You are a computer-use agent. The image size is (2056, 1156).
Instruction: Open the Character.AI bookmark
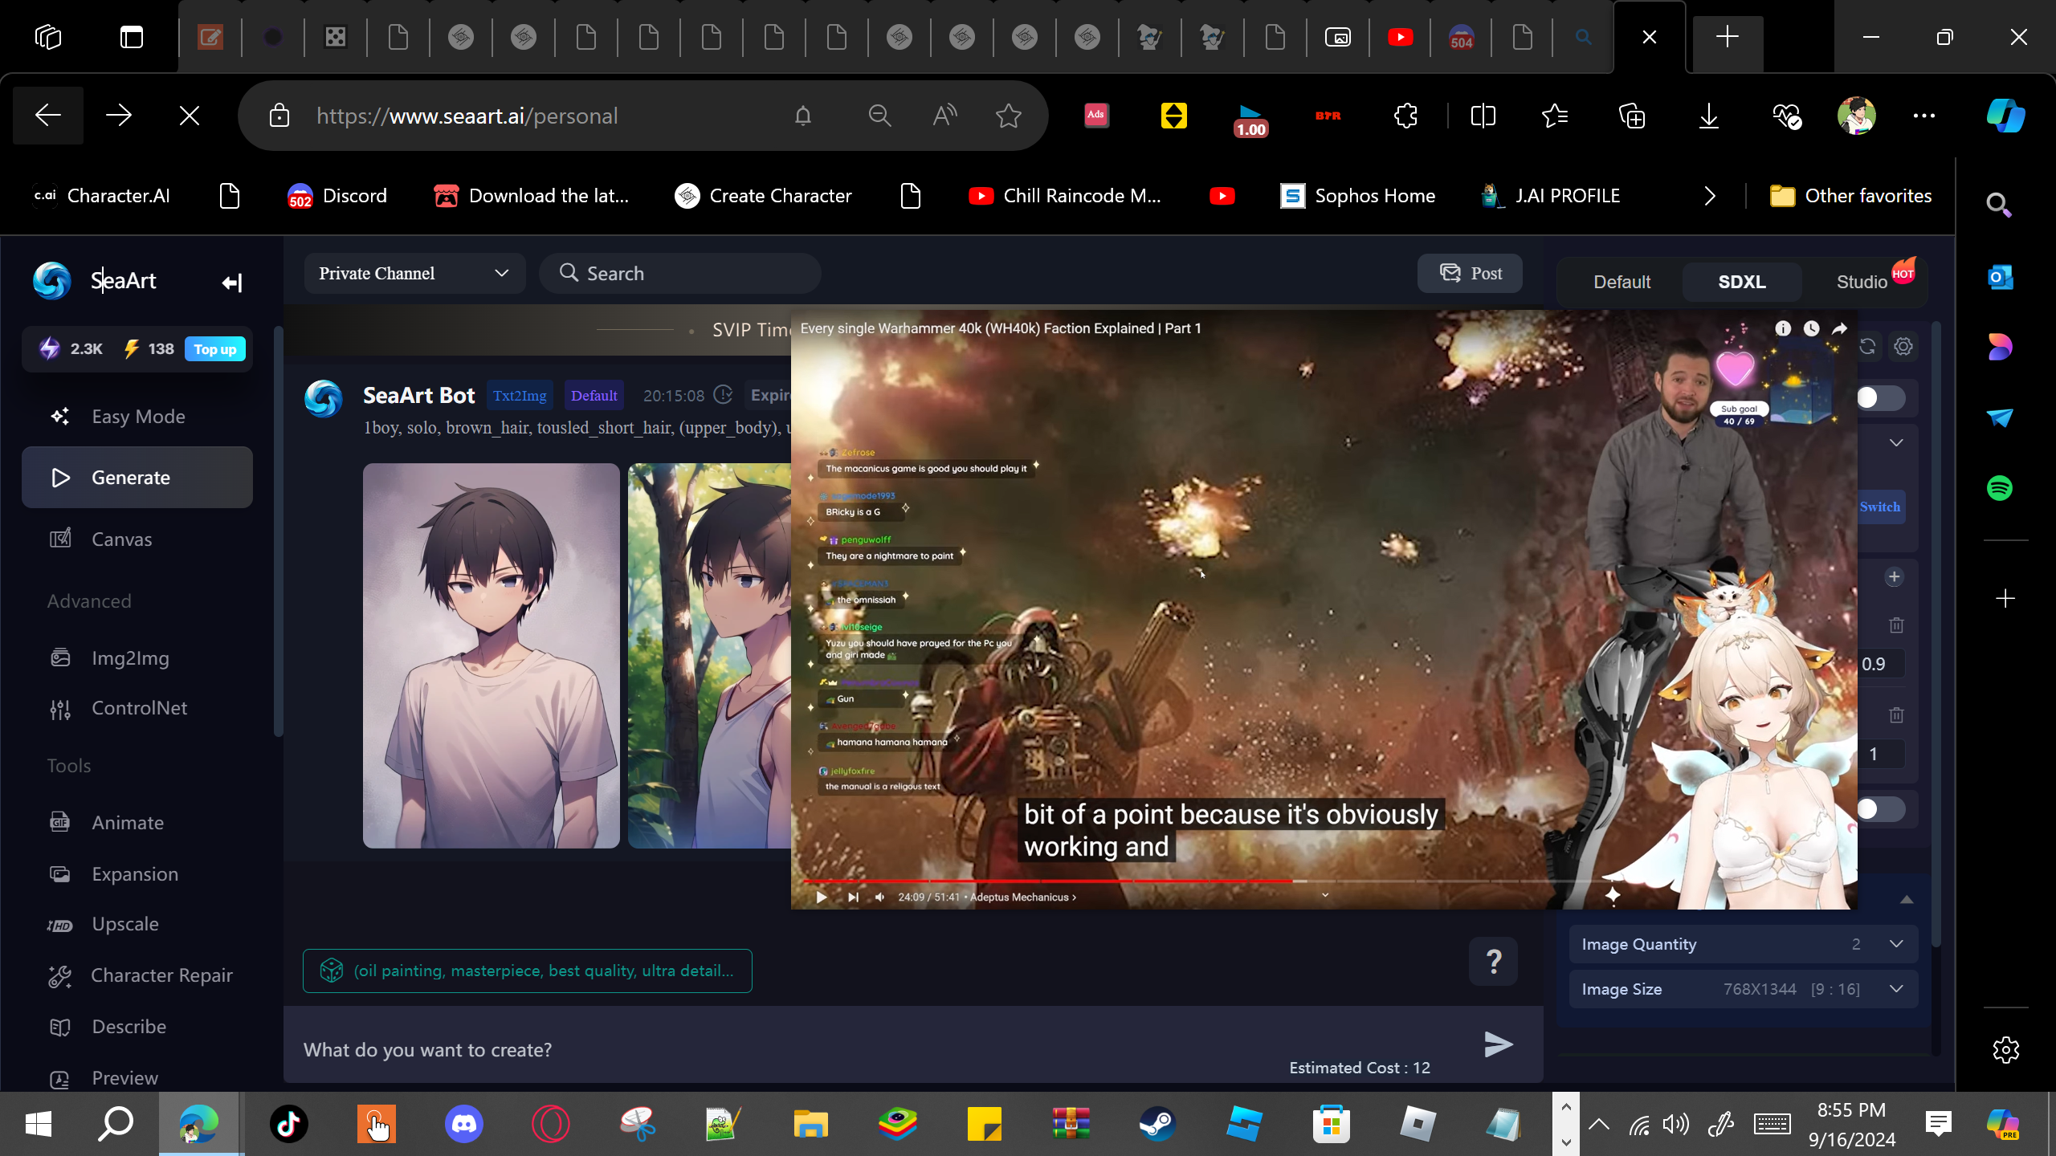(x=102, y=196)
